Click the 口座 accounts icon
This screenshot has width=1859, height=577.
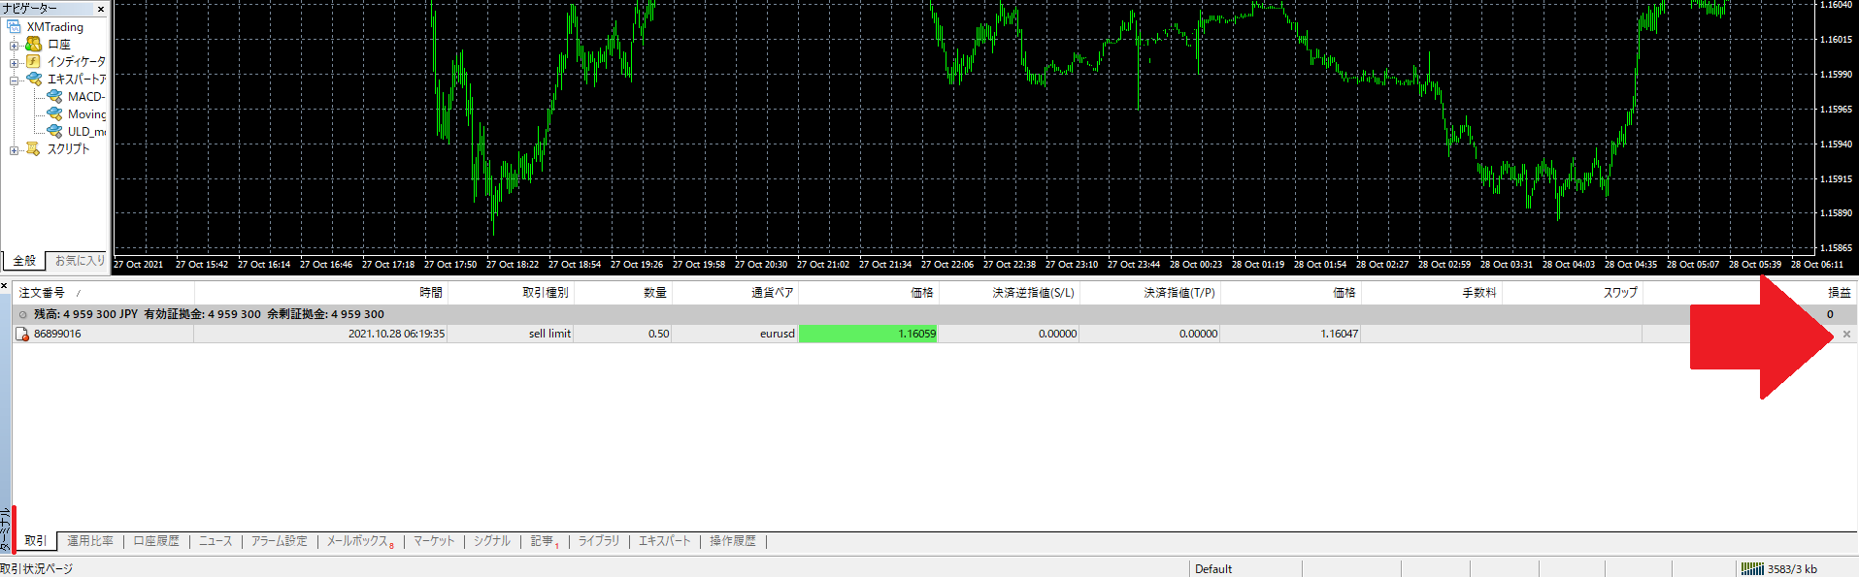(x=34, y=45)
